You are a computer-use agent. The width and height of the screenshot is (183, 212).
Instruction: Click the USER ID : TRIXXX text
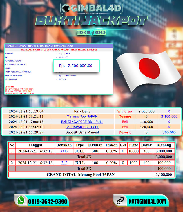(91, 33)
